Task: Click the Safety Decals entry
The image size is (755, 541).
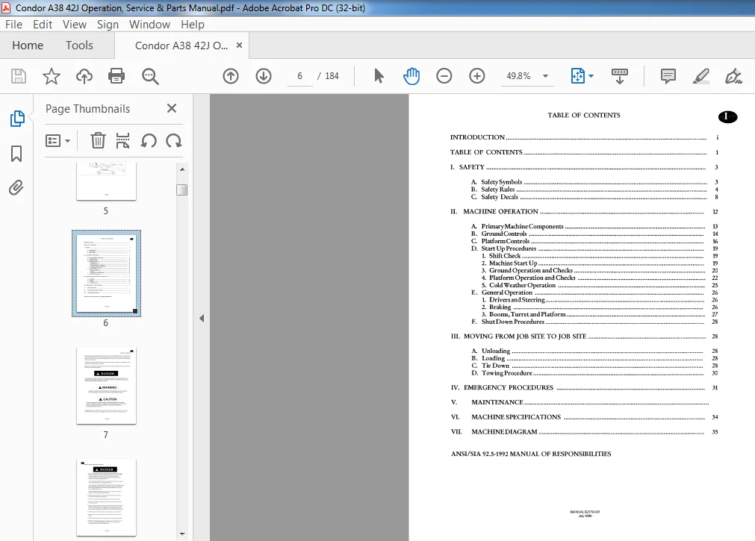Action: [594, 197]
